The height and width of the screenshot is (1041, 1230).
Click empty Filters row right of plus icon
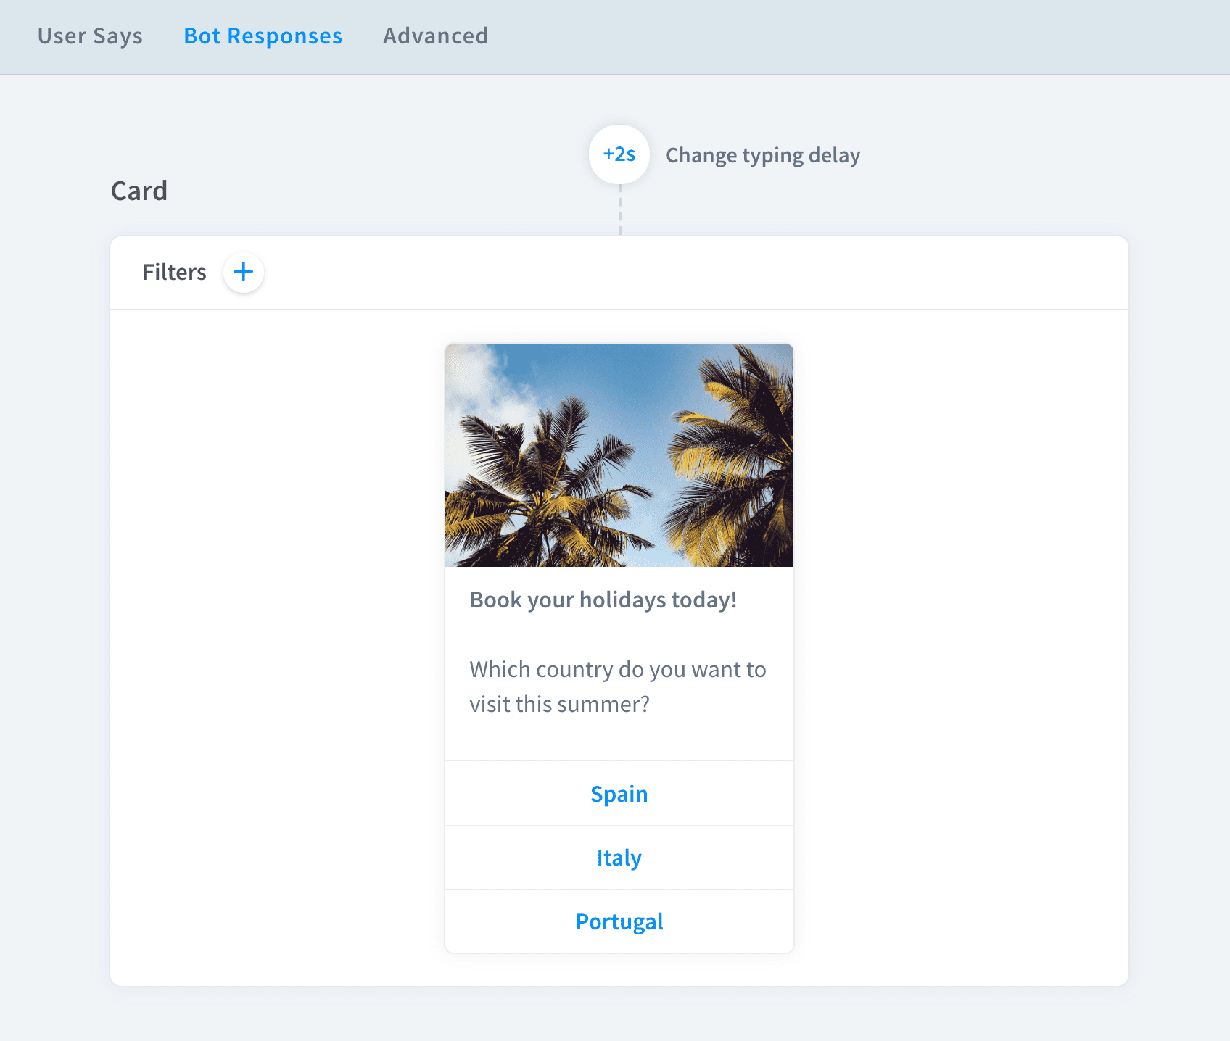(689, 273)
